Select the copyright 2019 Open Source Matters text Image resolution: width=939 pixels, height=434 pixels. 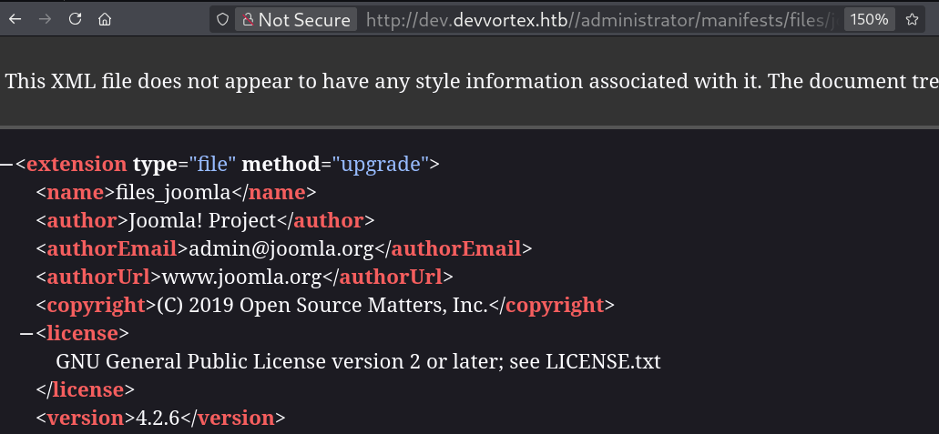click(322, 306)
